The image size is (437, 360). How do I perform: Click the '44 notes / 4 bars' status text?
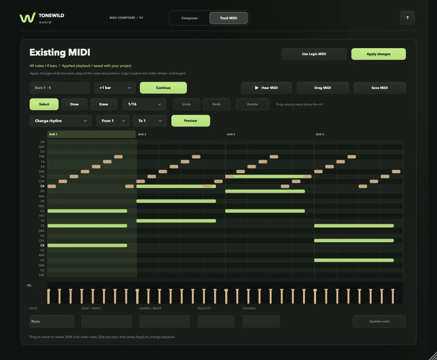[x=43, y=66]
